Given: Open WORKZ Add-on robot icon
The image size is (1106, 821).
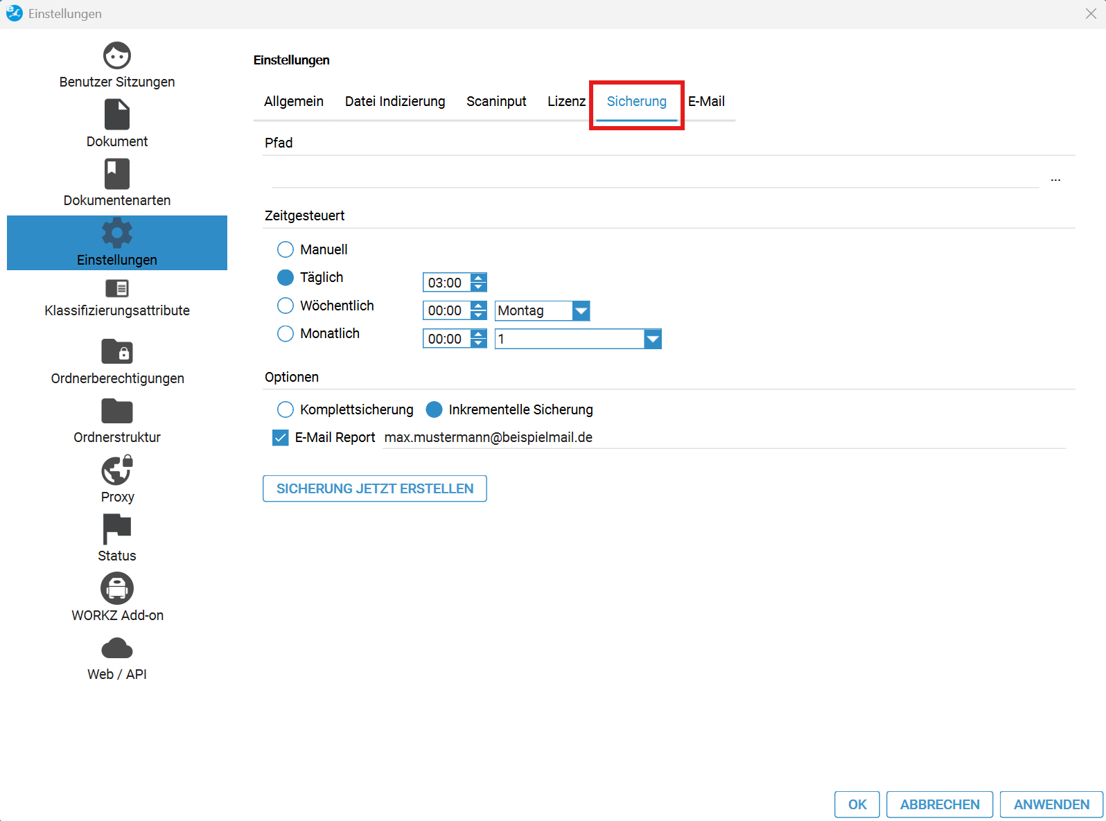Looking at the screenshot, I should tap(117, 589).
